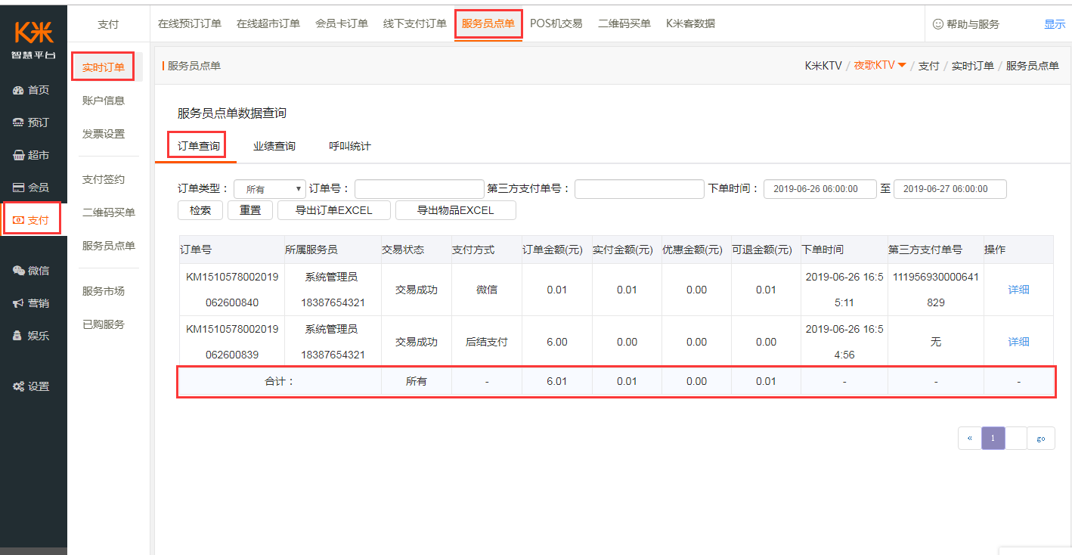Select the 订单查询 sub-tab
This screenshot has height=555, width=1072.
pyautogui.click(x=199, y=146)
